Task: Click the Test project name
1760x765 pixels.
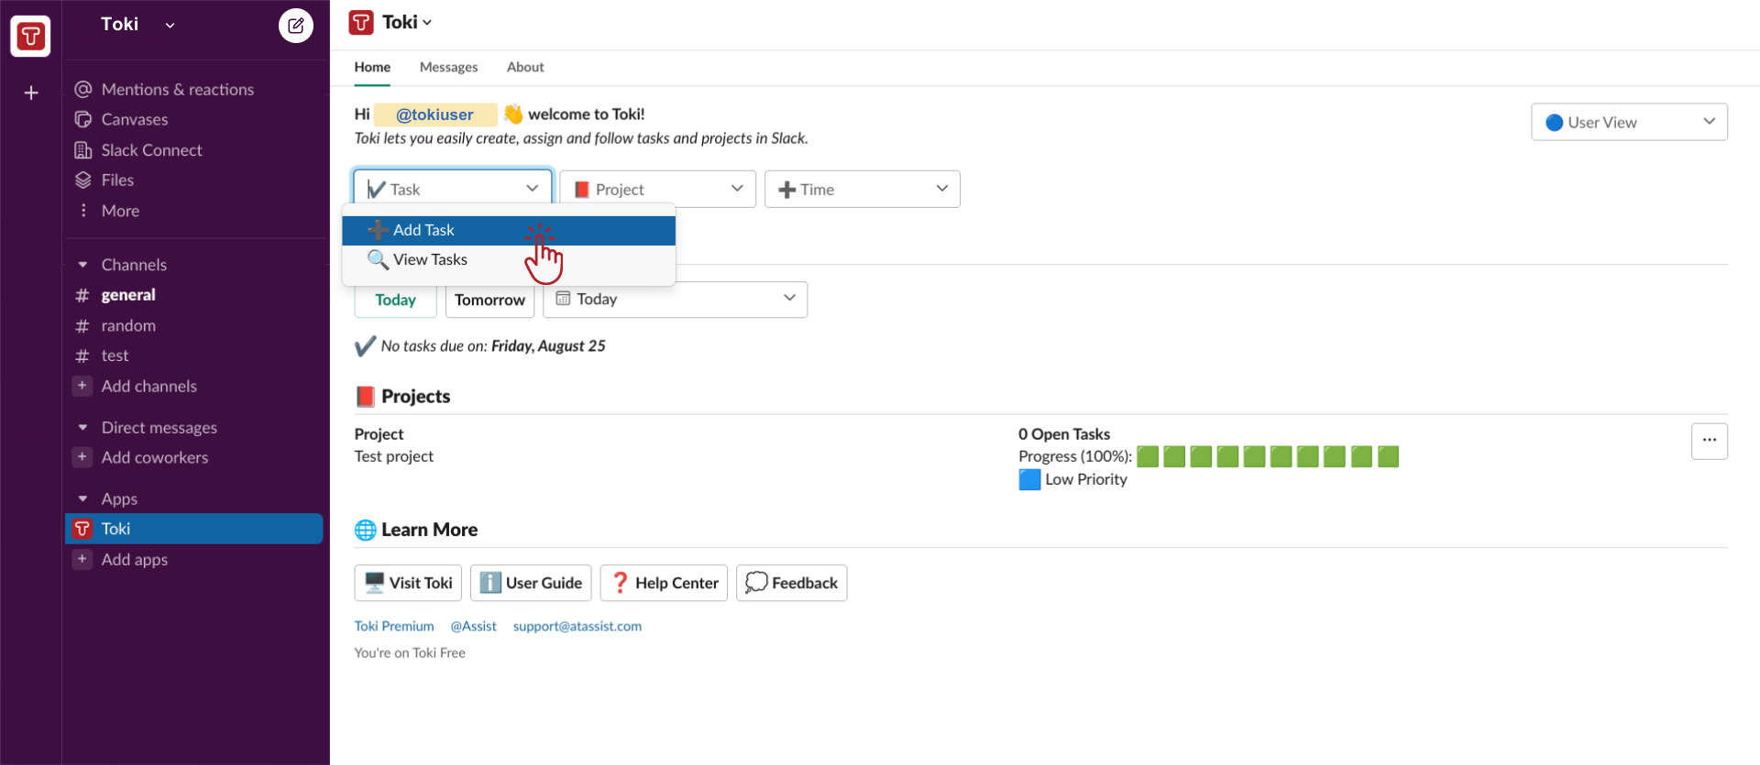Action: click(x=394, y=456)
